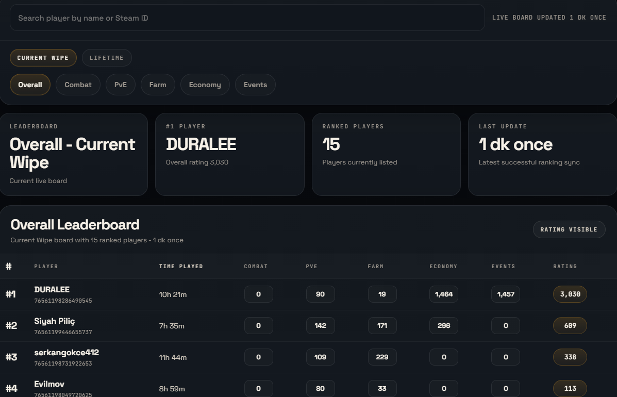Select serkangokce412 in the leaderboard
Screen dimensions: 617x397
tap(66, 353)
